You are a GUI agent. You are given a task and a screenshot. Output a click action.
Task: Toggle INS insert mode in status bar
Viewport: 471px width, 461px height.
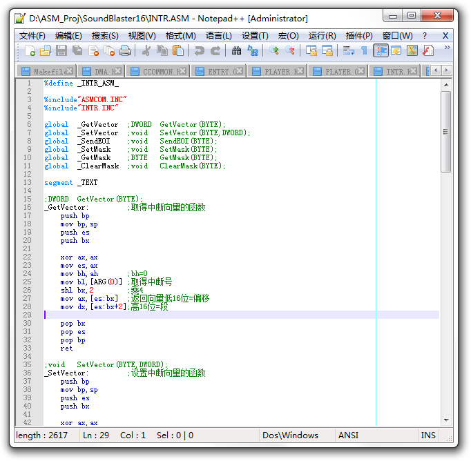(x=428, y=435)
